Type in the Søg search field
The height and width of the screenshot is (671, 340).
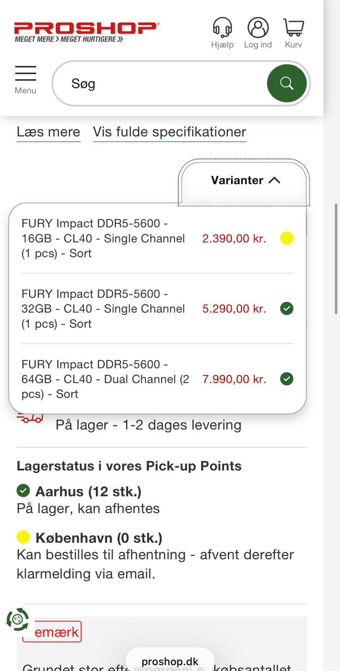[x=164, y=83]
